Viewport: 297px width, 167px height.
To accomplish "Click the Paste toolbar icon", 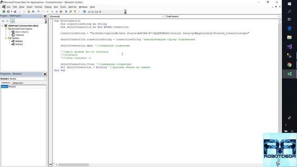I will click(x=29, y=12).
